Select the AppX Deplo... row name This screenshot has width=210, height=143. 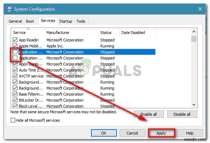[31, 64]
